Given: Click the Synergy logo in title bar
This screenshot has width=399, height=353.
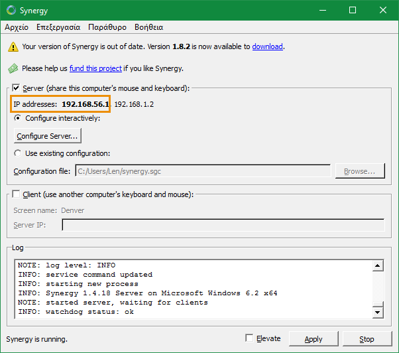Looking at the screenshot, I should pyautogui.click(x=11, y=10).
